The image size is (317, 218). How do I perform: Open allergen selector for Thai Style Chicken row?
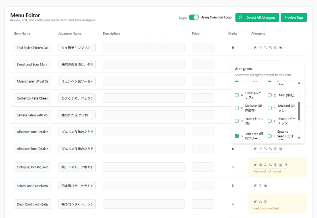(x=268, y=48)
